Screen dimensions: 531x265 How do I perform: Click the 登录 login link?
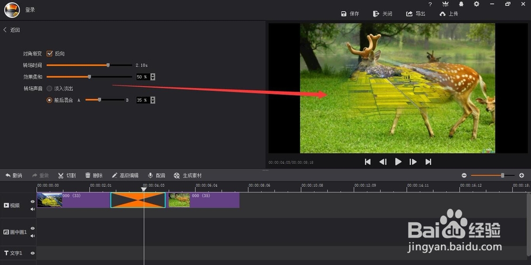[x=30, y=10]
